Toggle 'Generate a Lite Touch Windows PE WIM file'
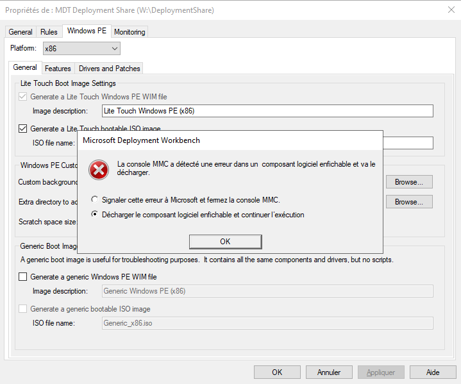 [22, 97]
